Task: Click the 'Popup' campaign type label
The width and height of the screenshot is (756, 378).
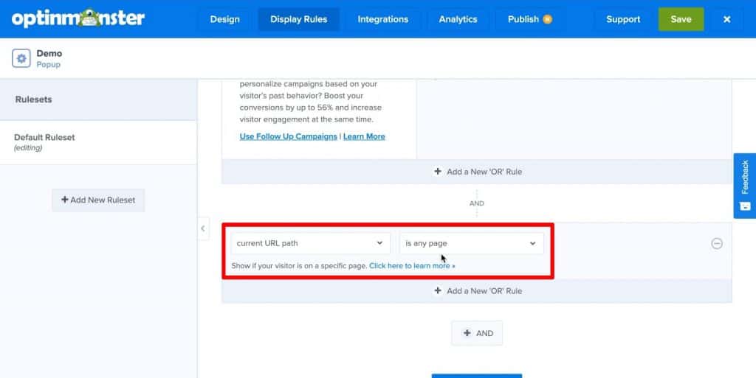Action: (x=48, y=64)
